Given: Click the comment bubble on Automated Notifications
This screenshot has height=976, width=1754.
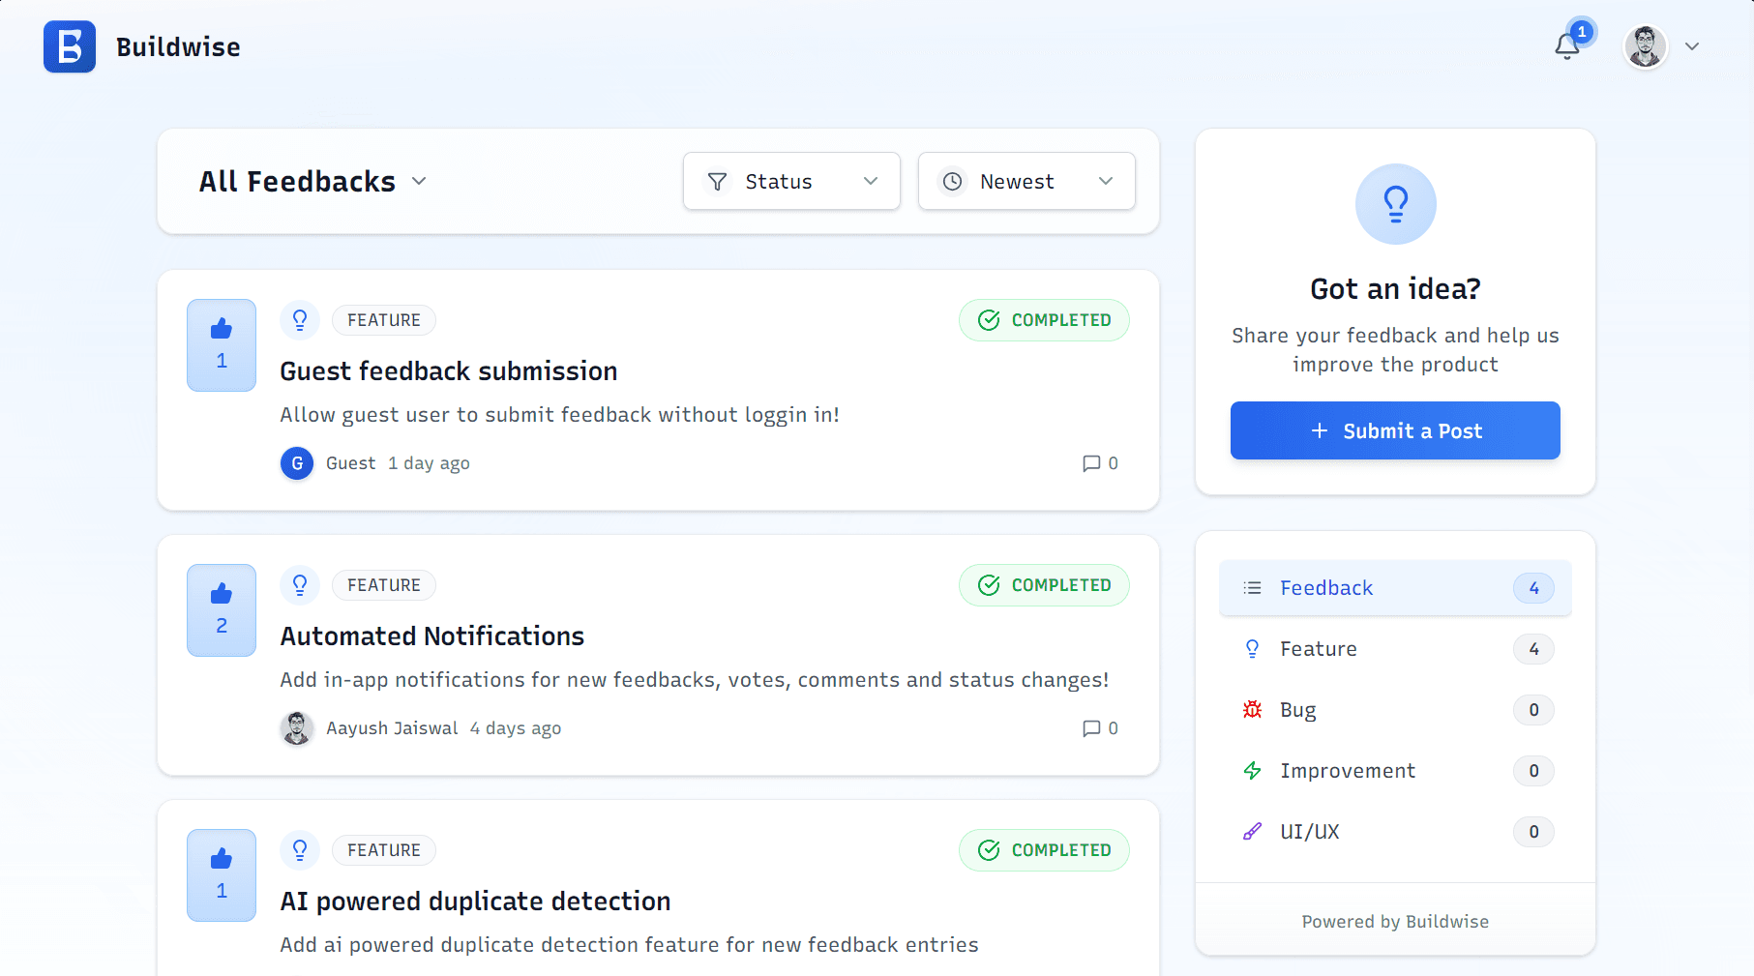Looking at the screenshot, I should (1093, 728).
